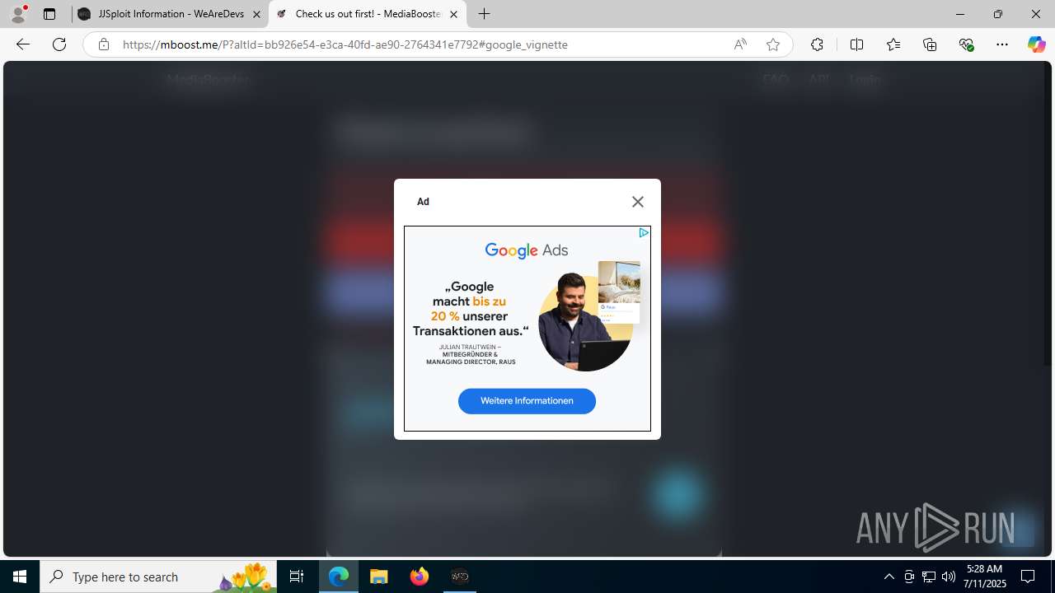
Task: Open Collections icon
Action: (930, 44)
